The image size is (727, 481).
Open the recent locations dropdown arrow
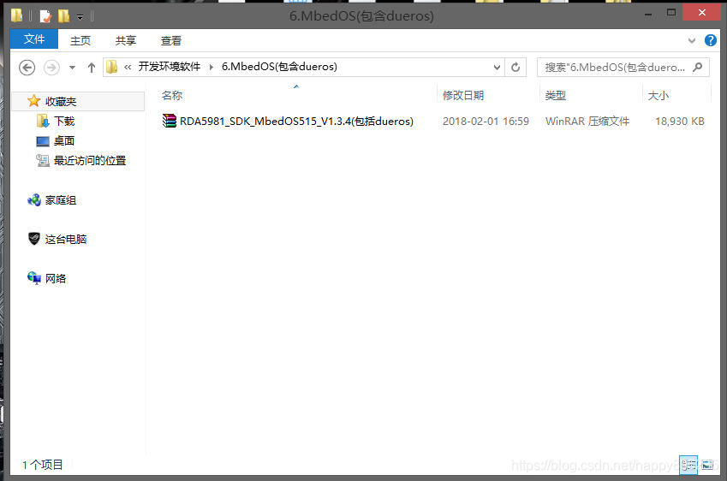pyautogui.click(x=72, y=68)
